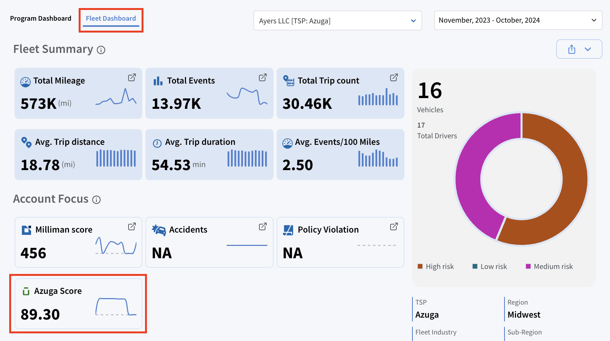Switch to Program Dashboard tab
Screen dimensions: 610x341
pos(41,18)
